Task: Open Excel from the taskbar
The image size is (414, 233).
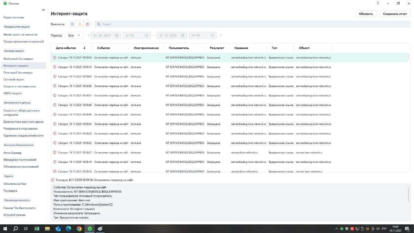Action: tap(37, 229)
